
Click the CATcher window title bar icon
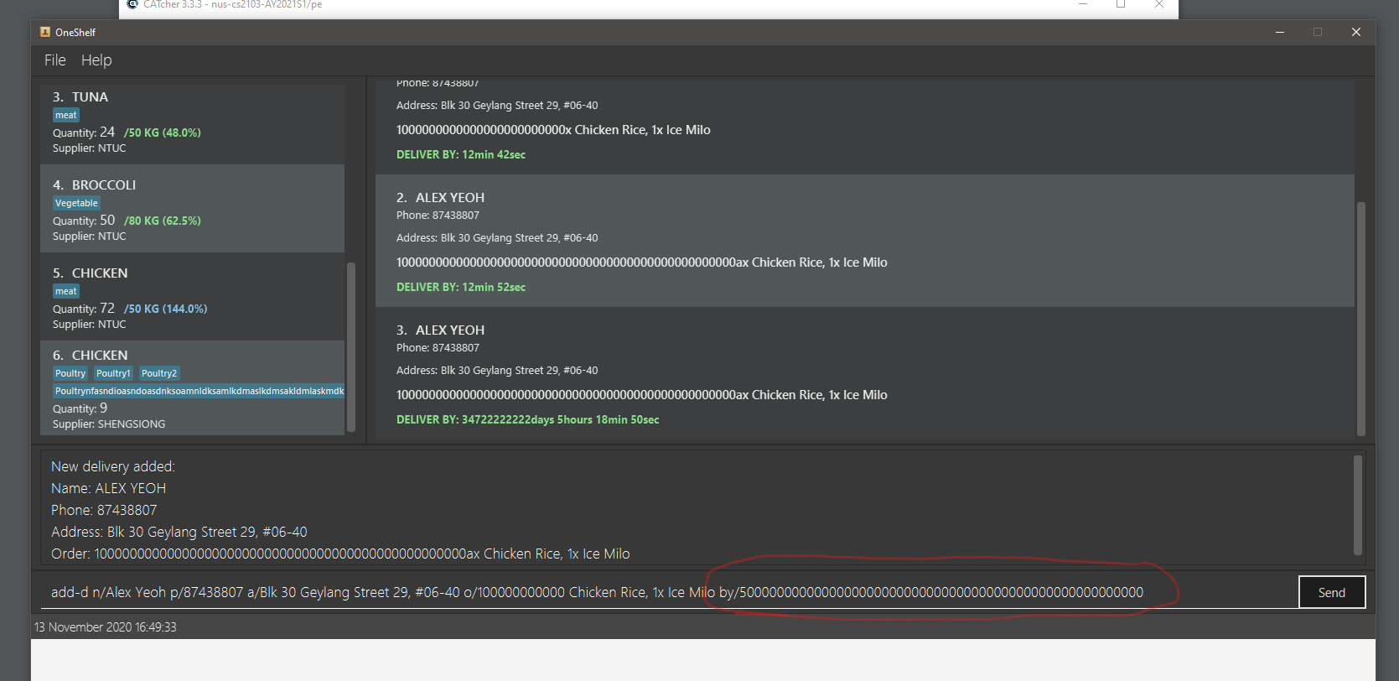132,4
